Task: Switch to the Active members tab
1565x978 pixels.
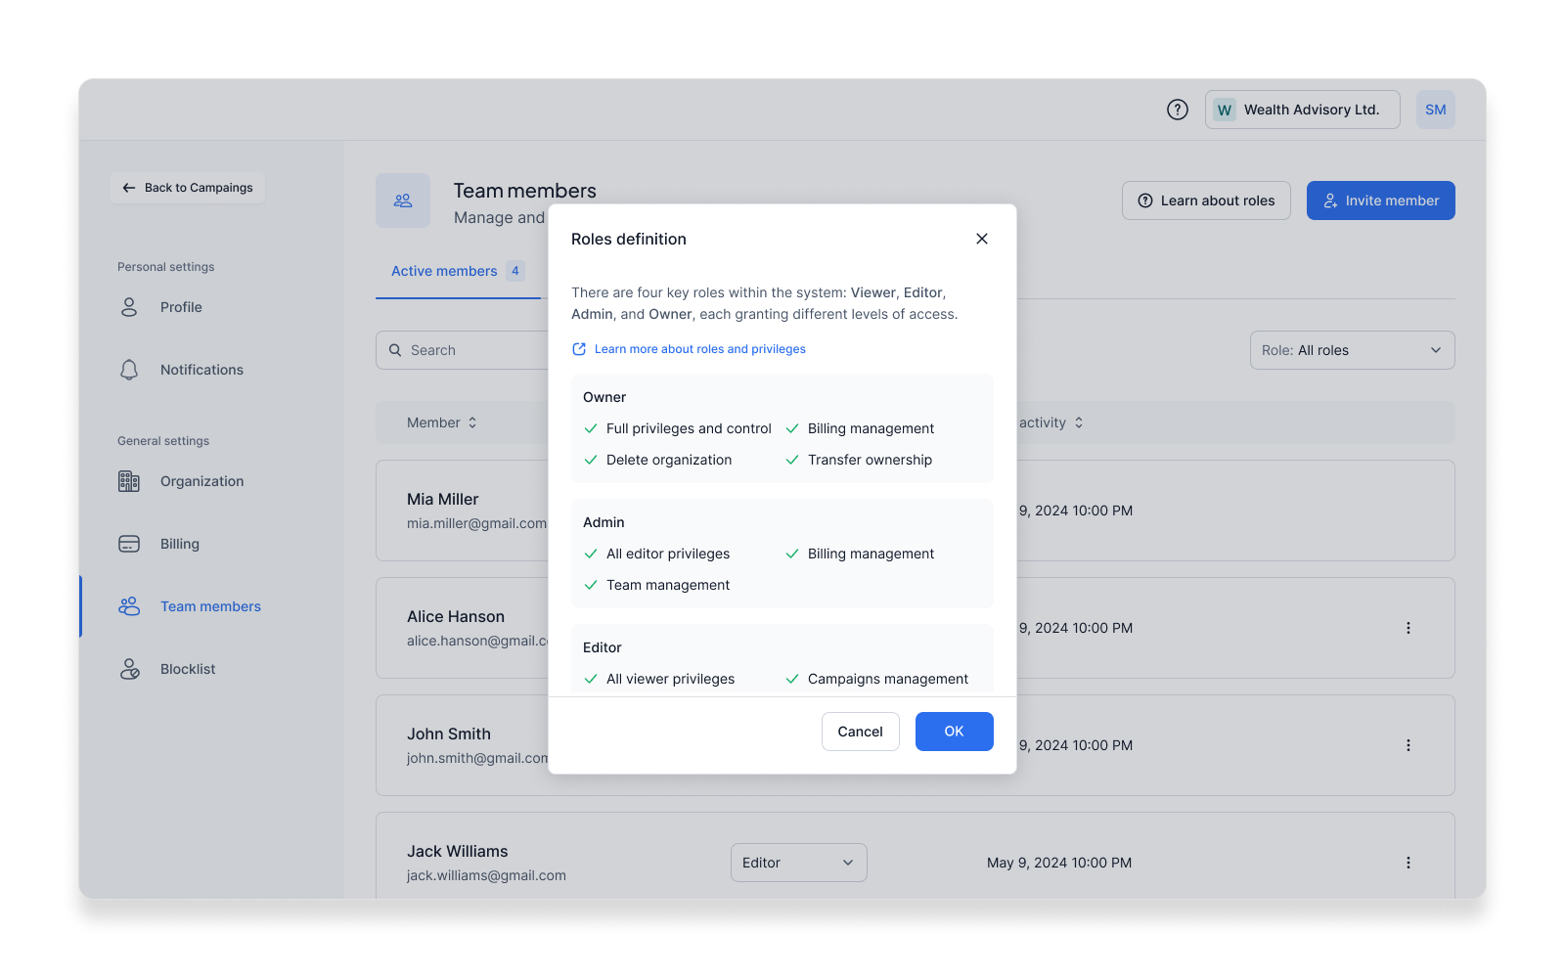Action: (x=458, y=271)
